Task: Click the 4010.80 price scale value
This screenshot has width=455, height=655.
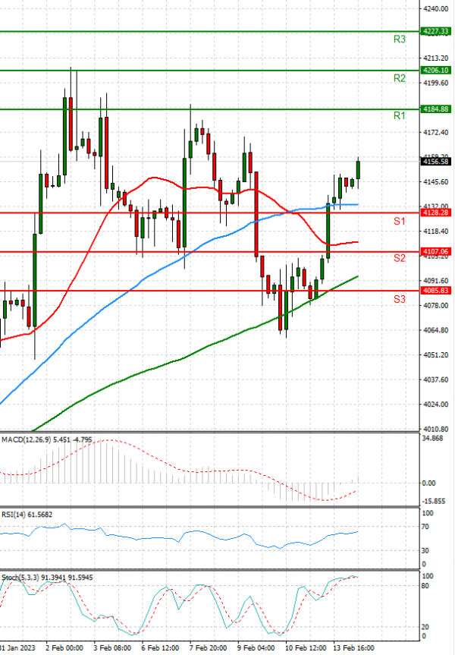Action: [435, 429]
